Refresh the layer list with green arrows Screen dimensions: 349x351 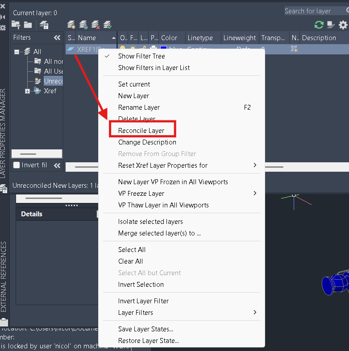coord(319,25)
